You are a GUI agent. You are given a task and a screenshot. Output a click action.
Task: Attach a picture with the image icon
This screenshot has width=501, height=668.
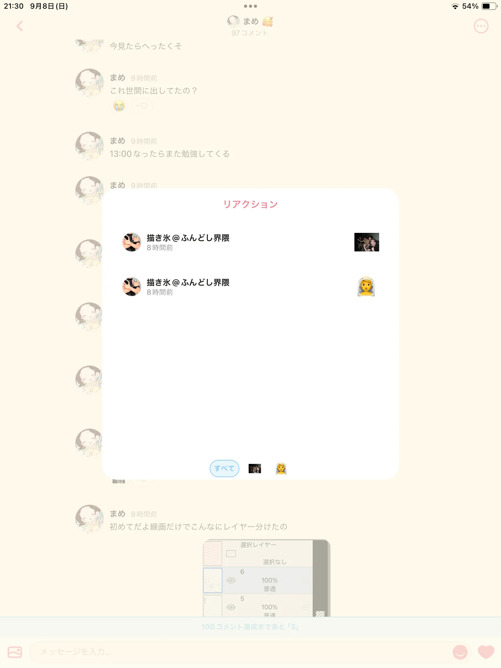point(15,652)
